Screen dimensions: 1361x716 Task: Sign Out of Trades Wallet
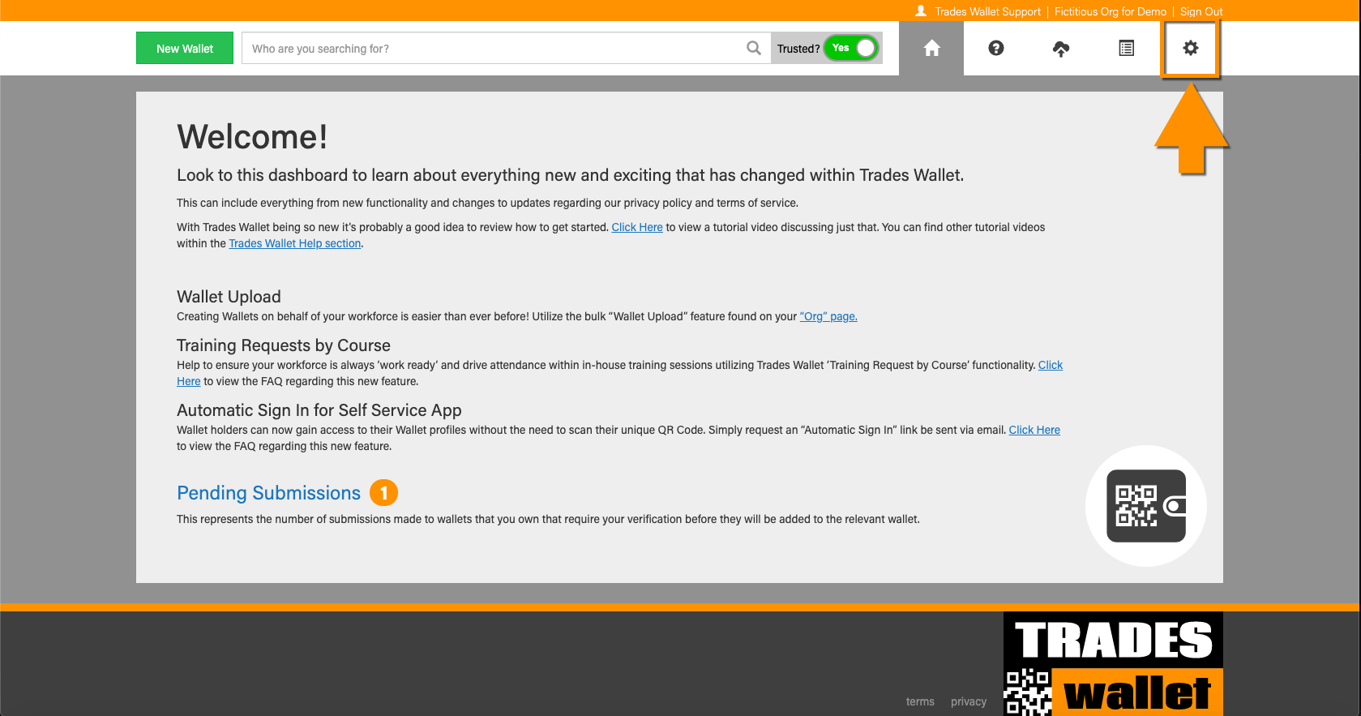point(1201,11)
